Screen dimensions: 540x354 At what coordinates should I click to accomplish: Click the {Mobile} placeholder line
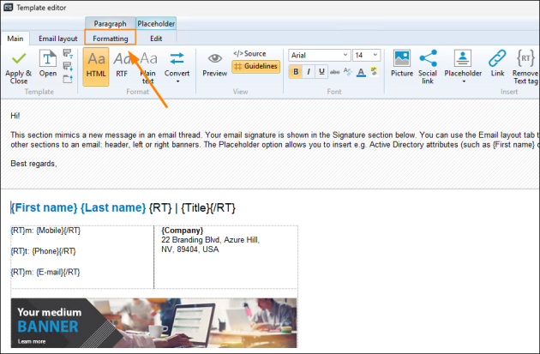[x=45, y=231]
